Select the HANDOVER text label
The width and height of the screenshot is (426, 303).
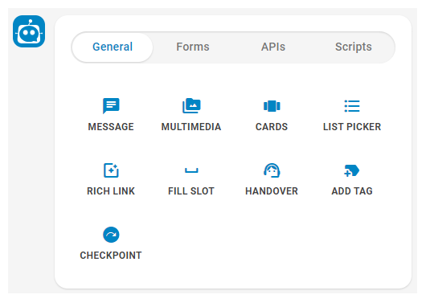tap(272, 191)
